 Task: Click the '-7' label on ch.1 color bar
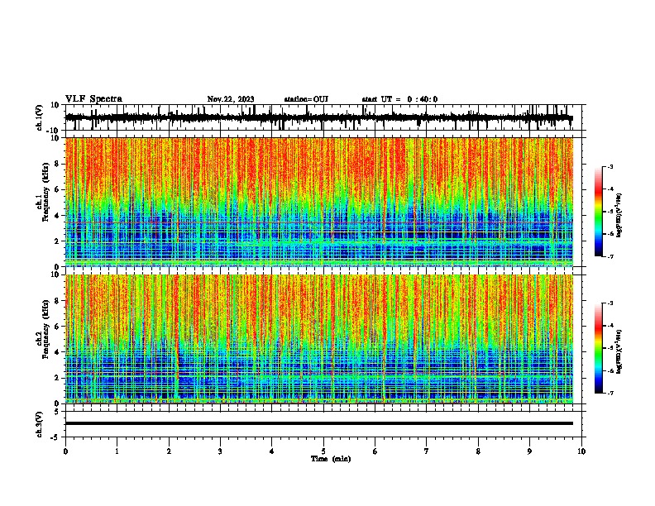point(610,256)
